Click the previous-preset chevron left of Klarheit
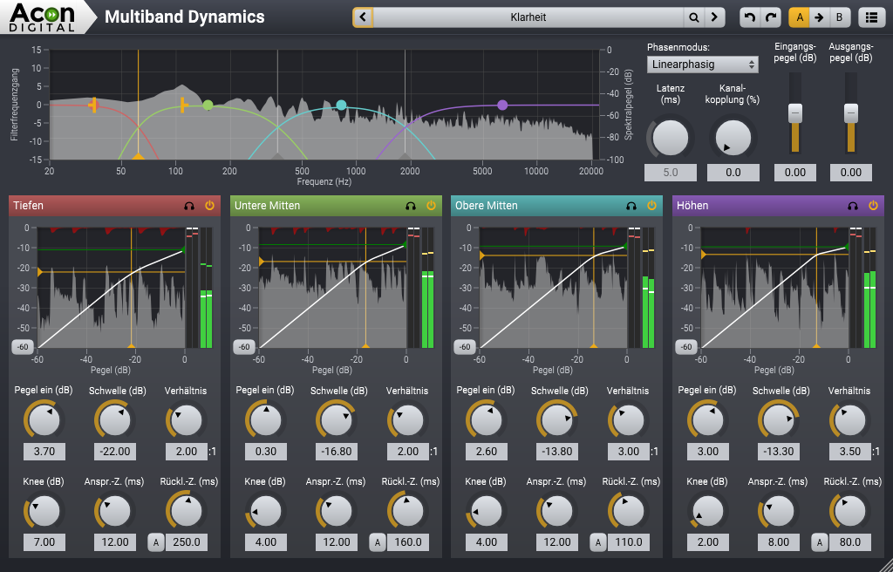 tap(363, 17)
